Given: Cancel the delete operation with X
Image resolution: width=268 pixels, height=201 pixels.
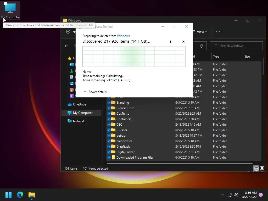Looking at the screenshot, I should coord(183,42).
